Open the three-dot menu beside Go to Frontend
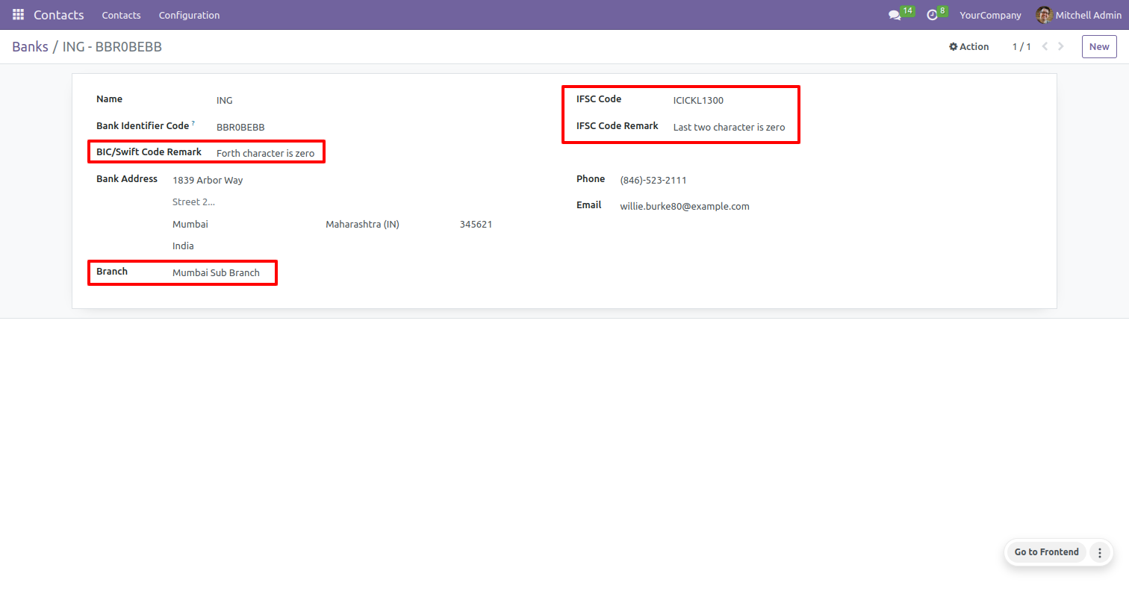Image resolution: width=1129 pixels, height=600 pixels. [x=1099, y=552]
